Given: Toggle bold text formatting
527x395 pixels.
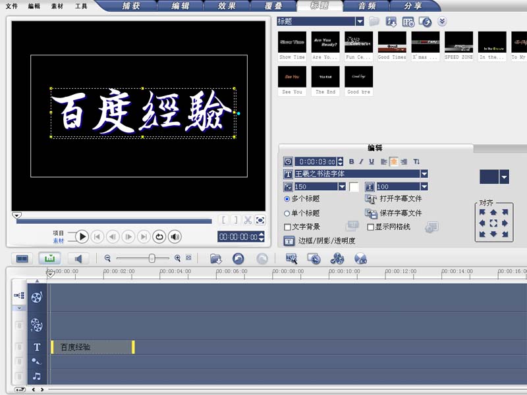Looking at the screenshot, I should (351, 161).
